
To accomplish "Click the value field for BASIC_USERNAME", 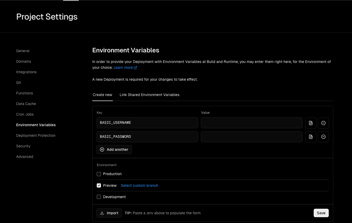I will tap(252, 123).
